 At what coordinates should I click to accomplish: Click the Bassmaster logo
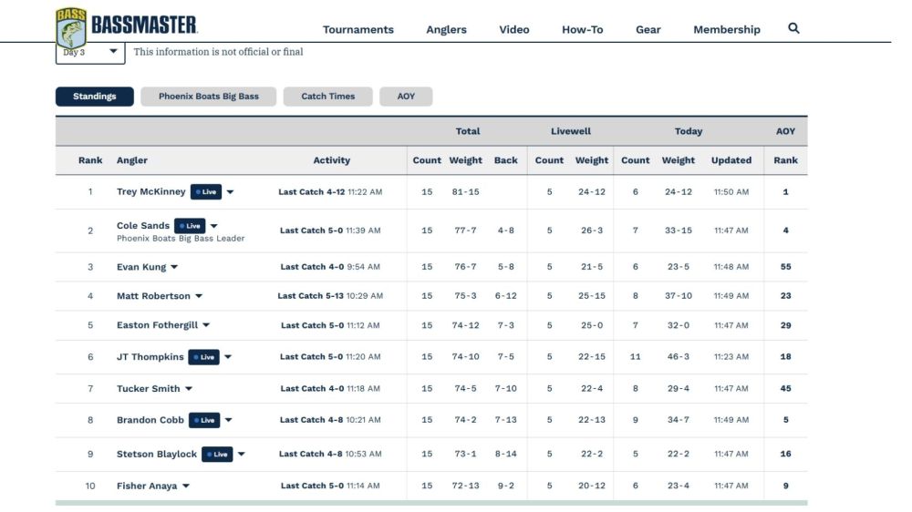[126, 26]
